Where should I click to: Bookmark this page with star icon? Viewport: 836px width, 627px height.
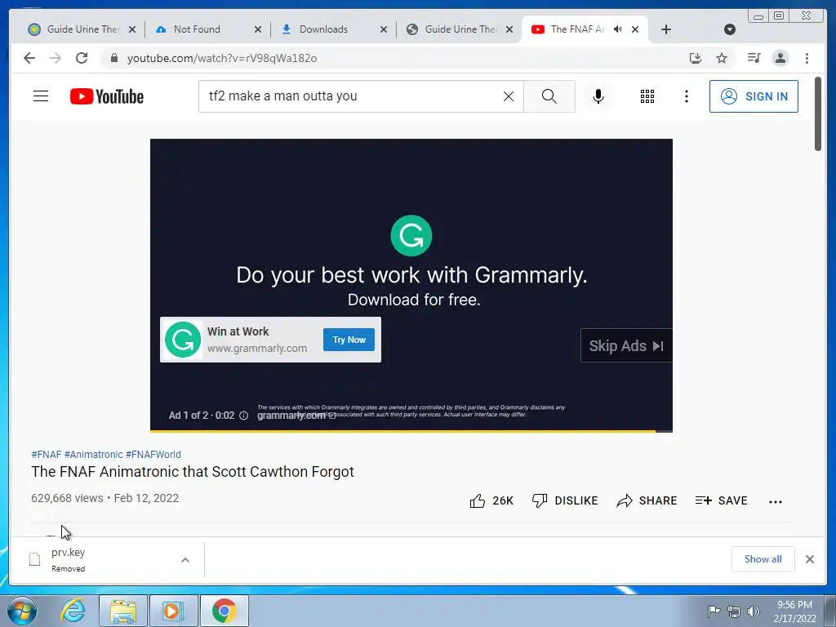[x=722, y=58]
